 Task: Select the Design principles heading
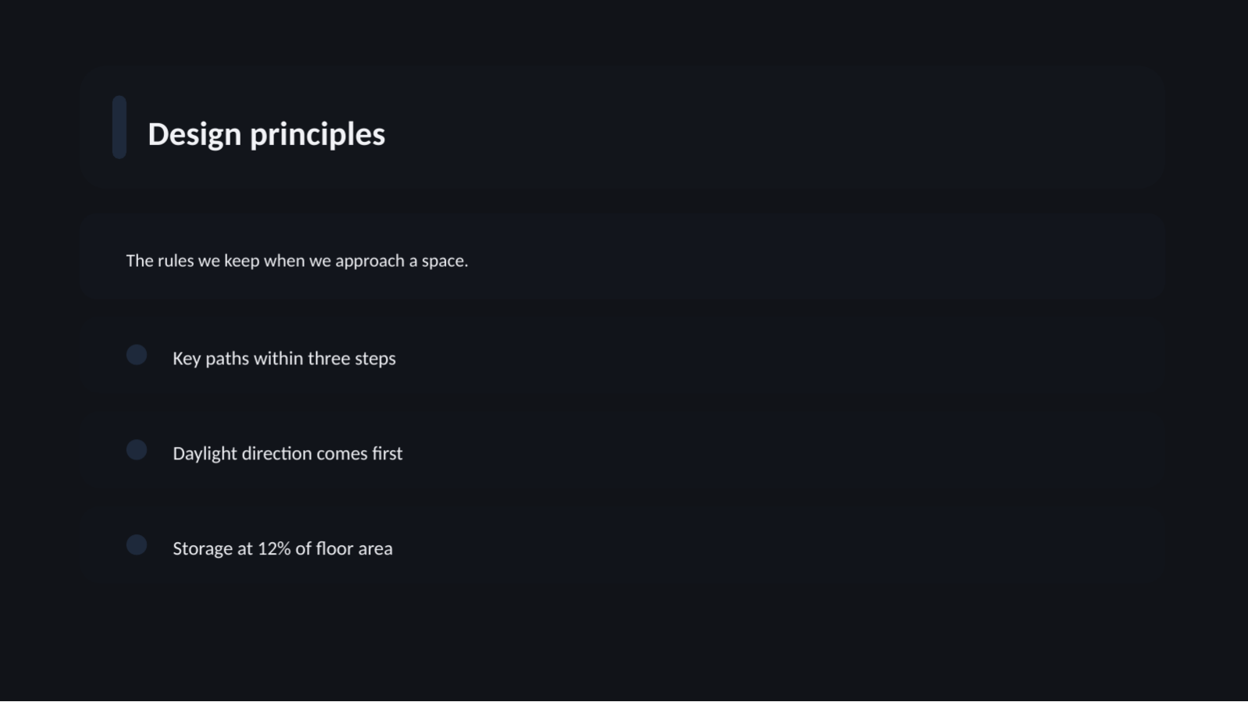click(266, 134)
